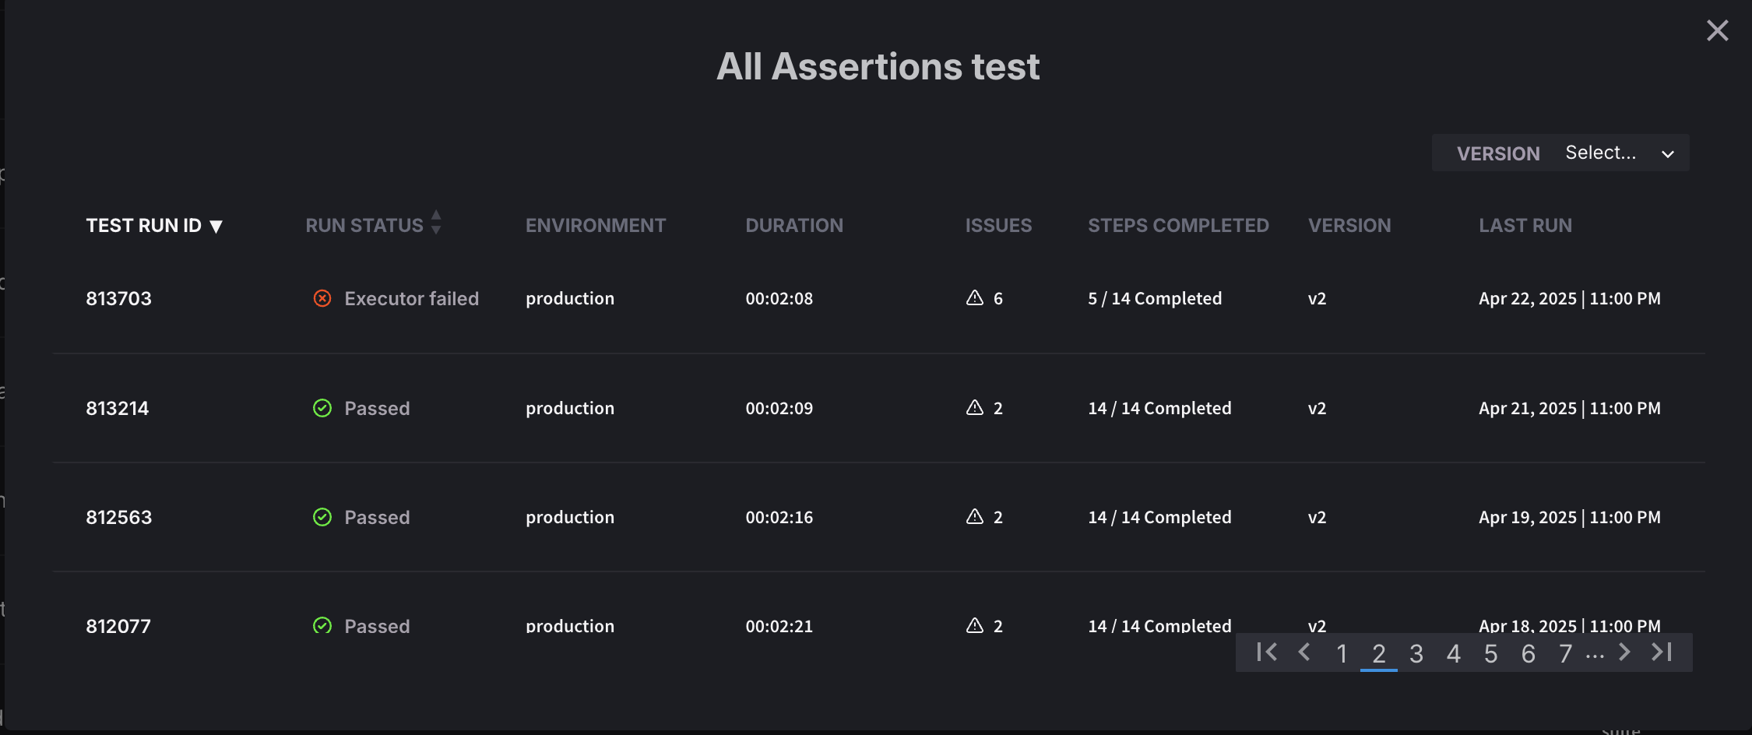The width and height of the screenshot is (1752, 735).
Task: Close the All Assertions test dialog
Action: [1717, 31]
